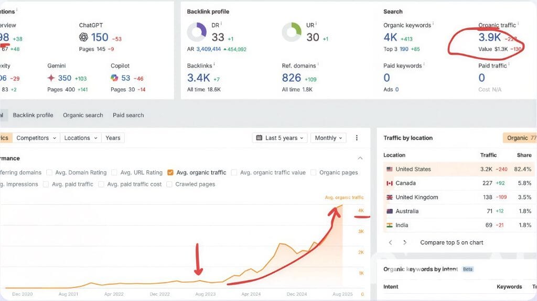Image resolution: width=537 pixels, height=301 pixels.
Task: Go to next traffic locations page arrow
Action: tap(405, 242)
